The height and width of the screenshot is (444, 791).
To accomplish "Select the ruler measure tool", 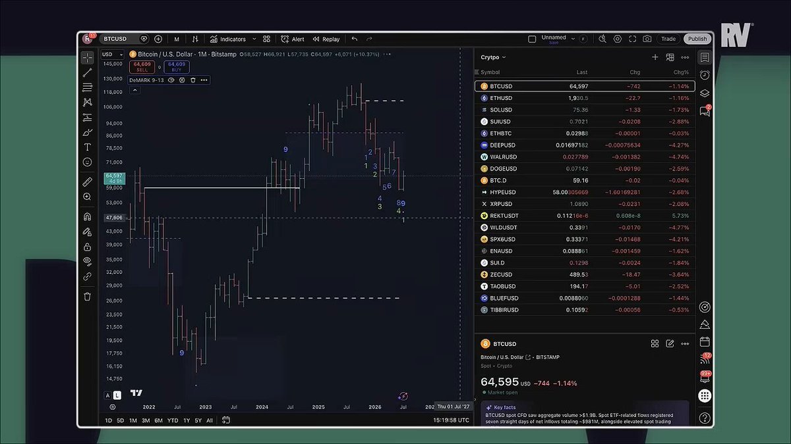I will click(x=87, y=182).
